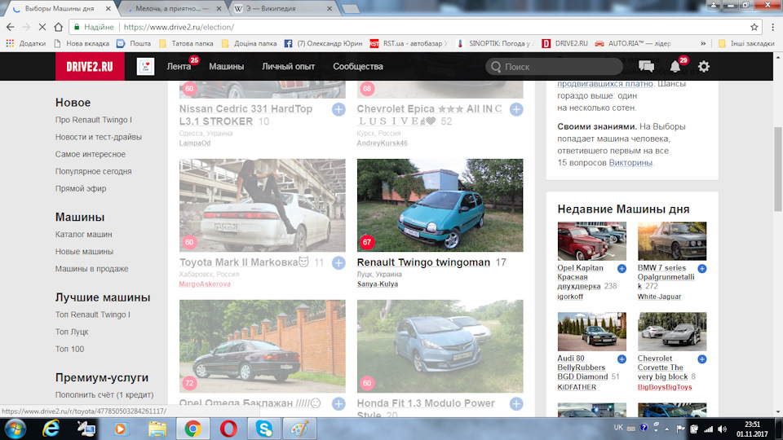Open user Sanya-Kulya profile link
Image resolution: width=783 pixels, height=440 pixels.
pos(378,284)
